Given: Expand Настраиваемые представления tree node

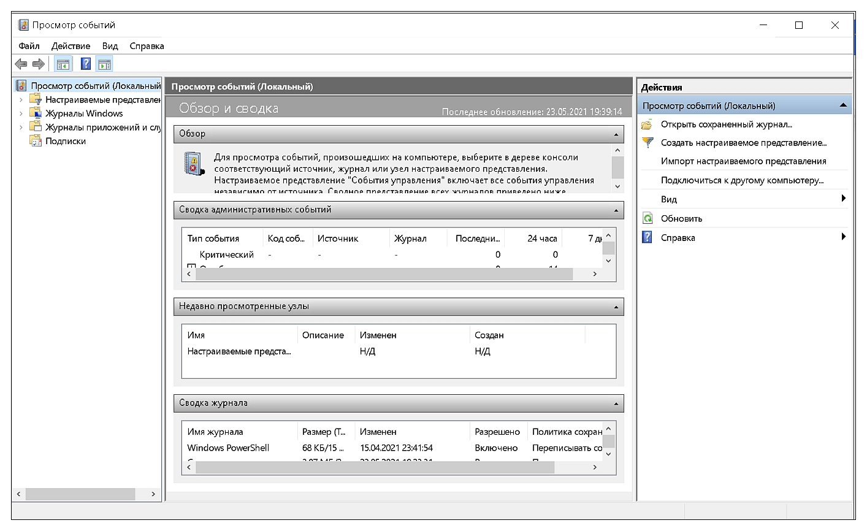Looking at the screenshot, I should [21, 99].
